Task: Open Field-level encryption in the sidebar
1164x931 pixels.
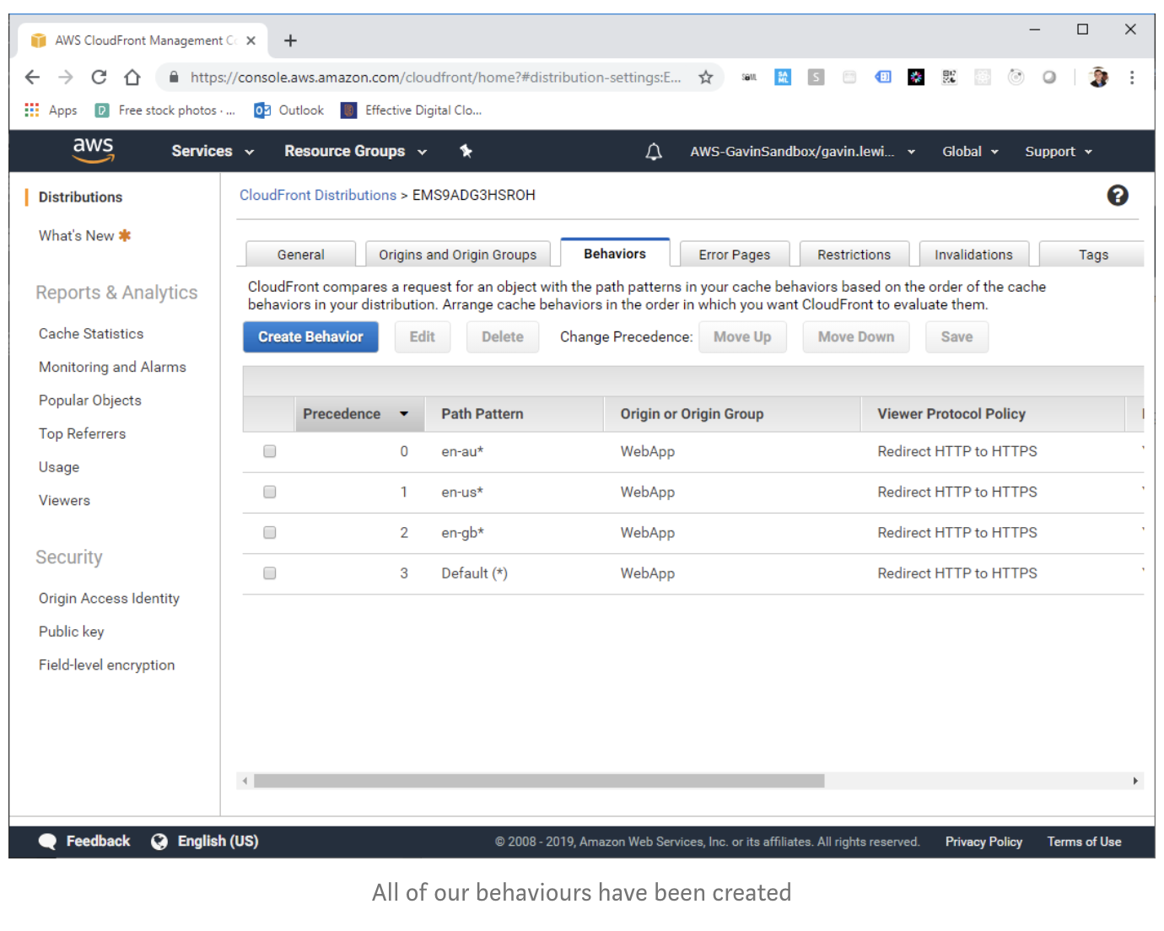Action: tap(107, 665)
